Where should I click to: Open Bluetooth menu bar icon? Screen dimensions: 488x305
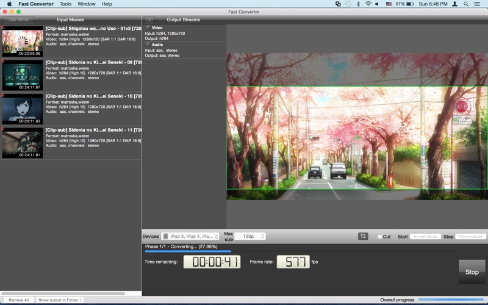358,4
